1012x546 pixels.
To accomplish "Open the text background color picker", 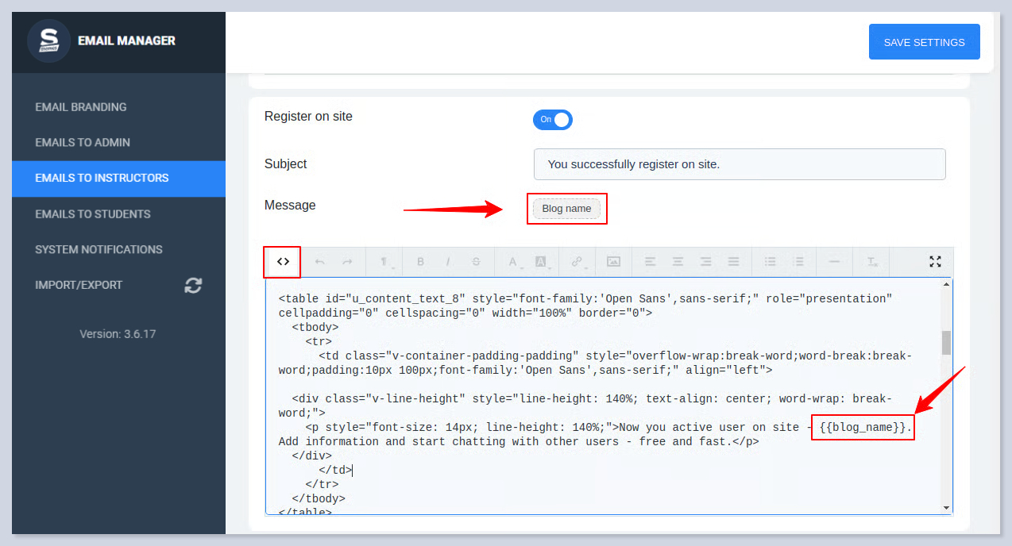I will pyautogui.click(x=541, y=262).
